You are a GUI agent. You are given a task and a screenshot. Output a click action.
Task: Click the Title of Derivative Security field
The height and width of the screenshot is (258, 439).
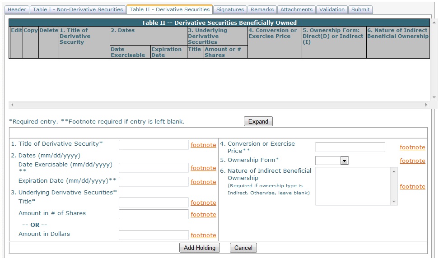[x=154, y=145]
